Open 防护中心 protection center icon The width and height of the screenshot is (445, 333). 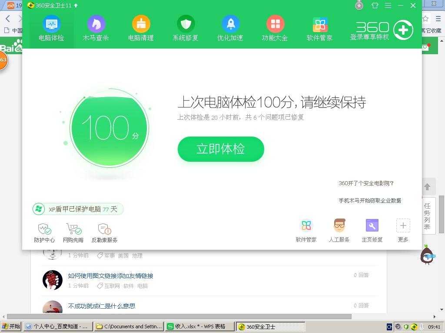[x=44, y=233]
